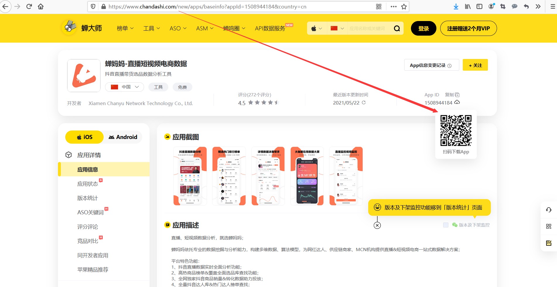557x287 pixels.
Task: Open API数据服务 menu item
Action: (x=270, y=28)
